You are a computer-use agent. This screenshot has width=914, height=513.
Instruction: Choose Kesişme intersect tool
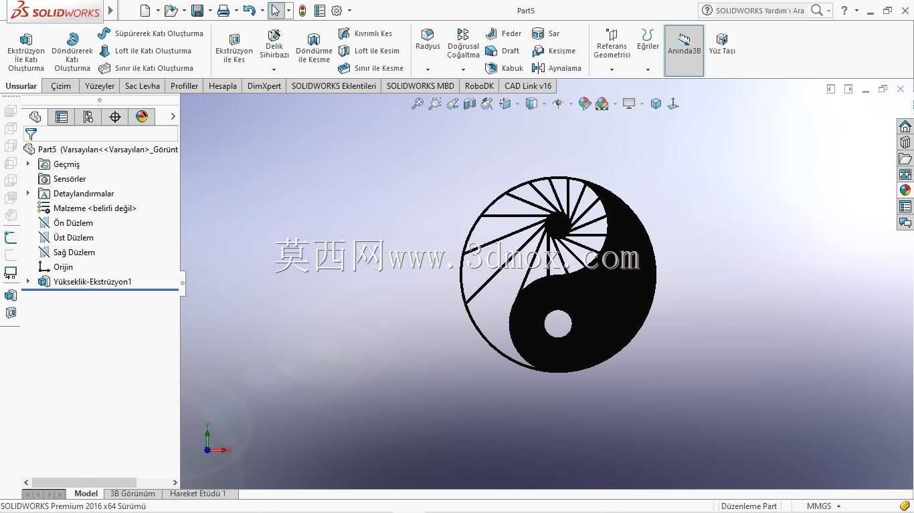(x=554, y=51)
